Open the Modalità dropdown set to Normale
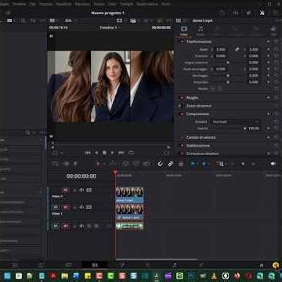282x282 pixels. coord(236,121)
